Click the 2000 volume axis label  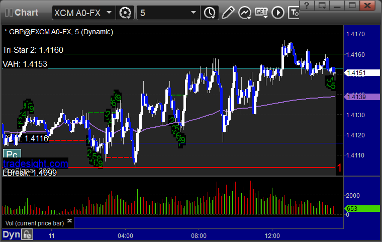[353, 195]
